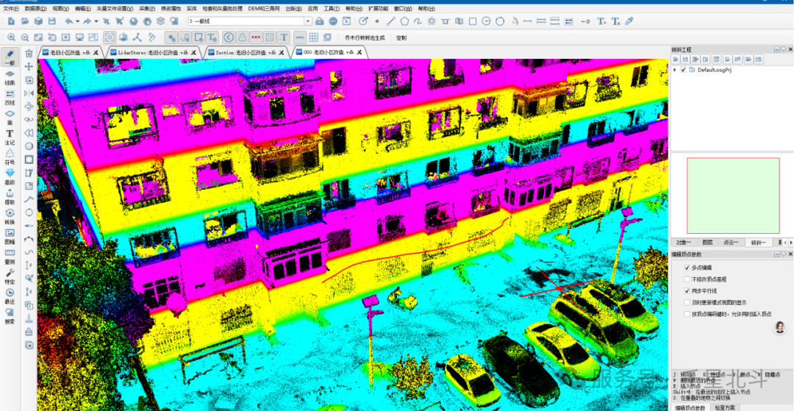Viewport: 794px width, 411px height.
Task: Click the layers stack toolbar icon
Action: pyautogui.click(x=160, y=21)
